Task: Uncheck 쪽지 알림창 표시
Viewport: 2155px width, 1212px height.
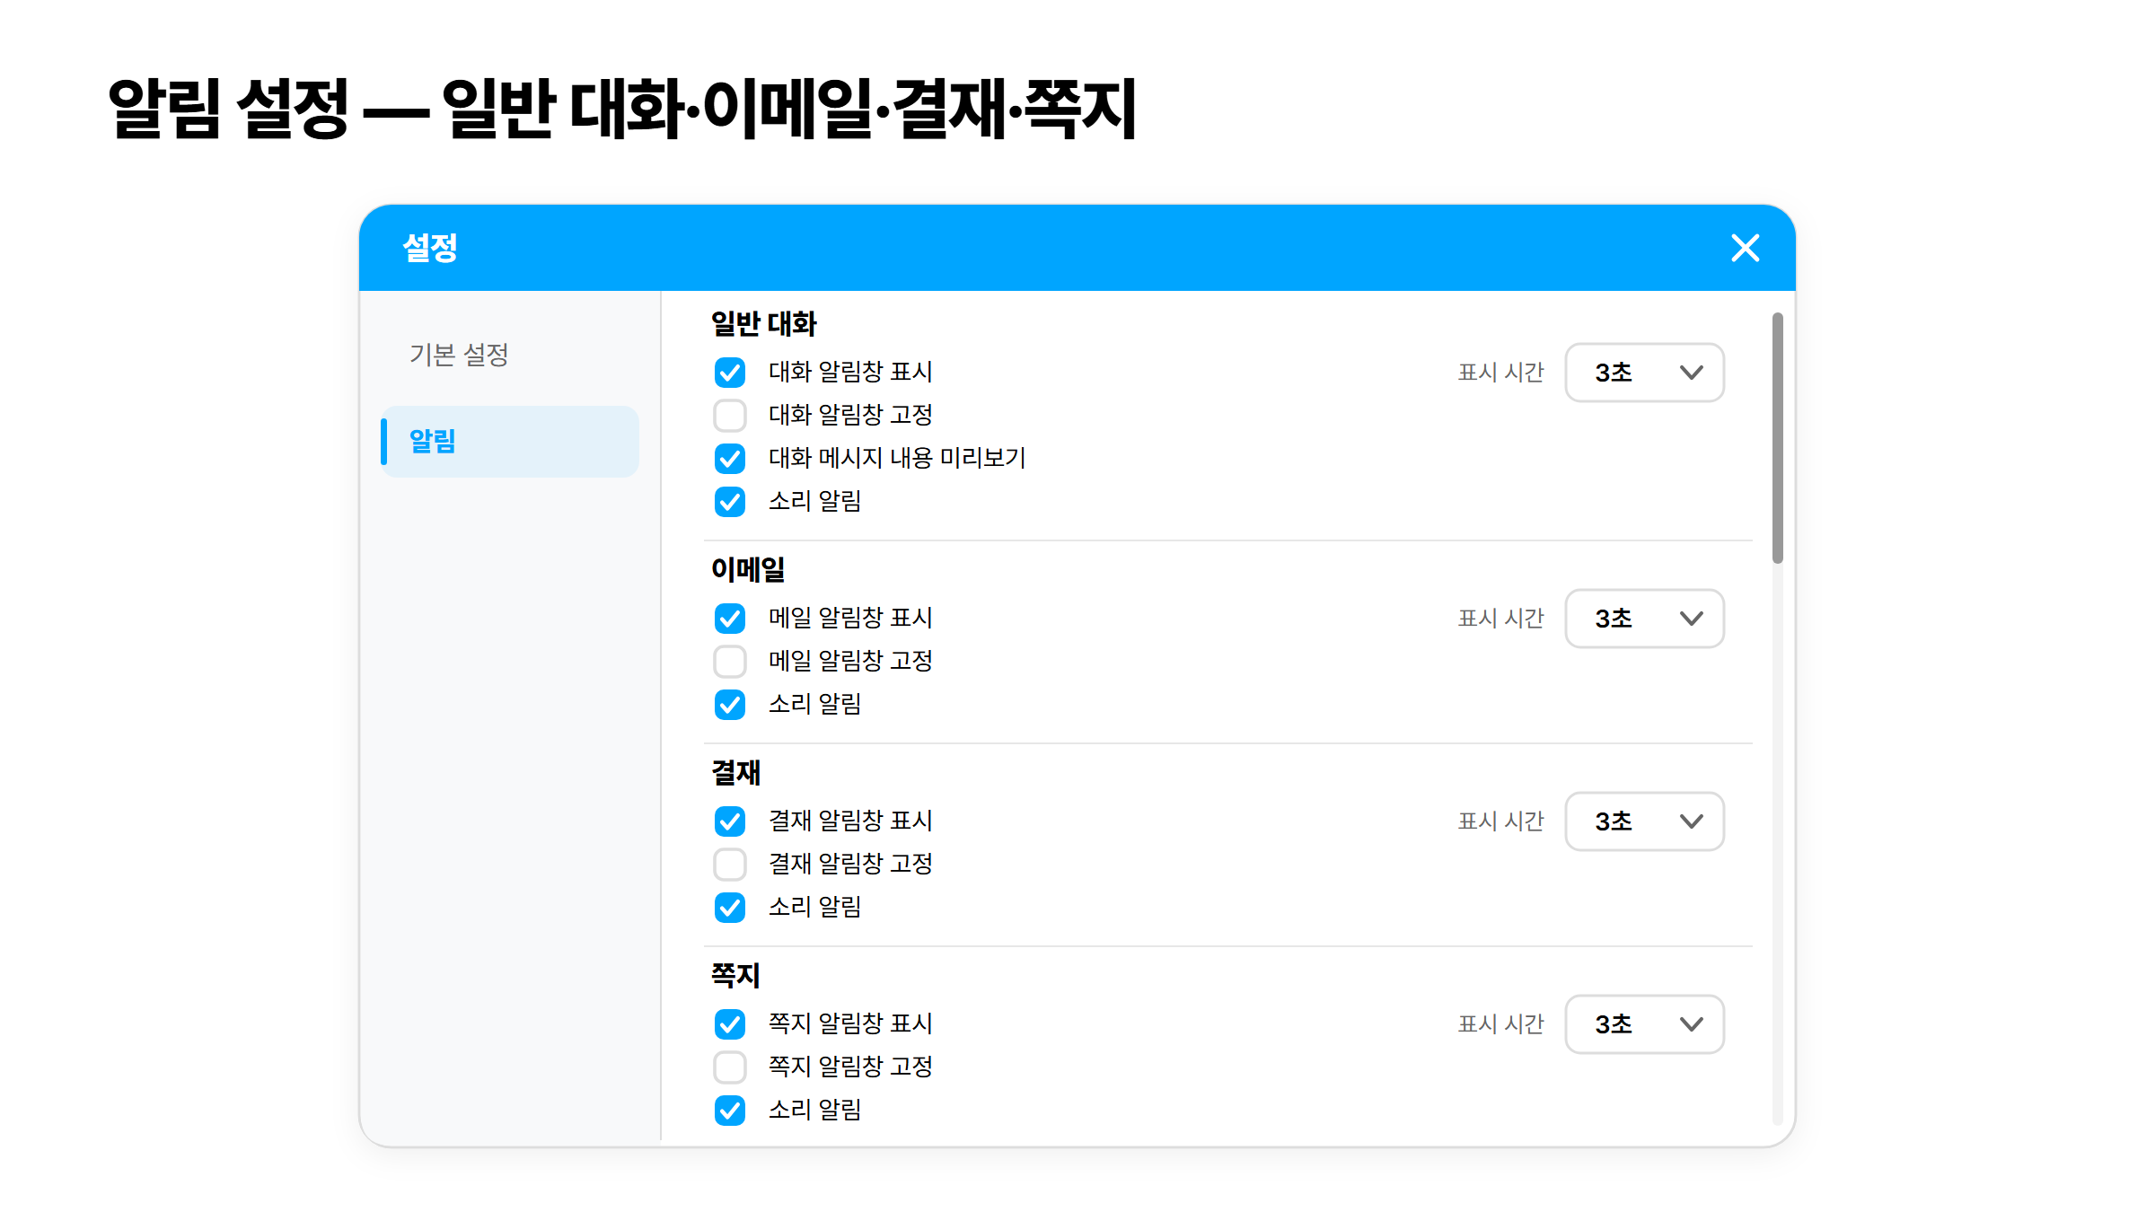Action: click(730, 1023)
